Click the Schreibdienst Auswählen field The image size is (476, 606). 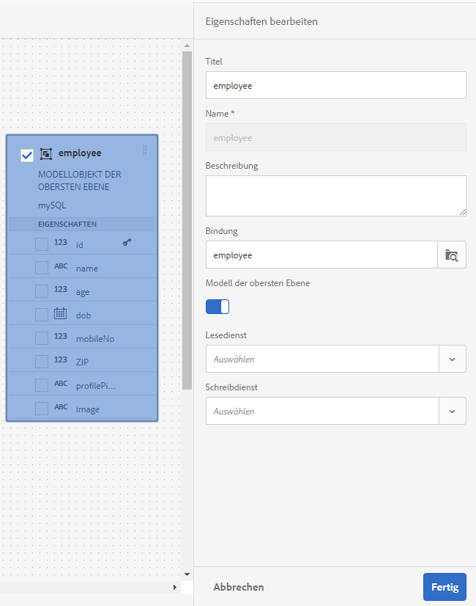coord(322,411)
